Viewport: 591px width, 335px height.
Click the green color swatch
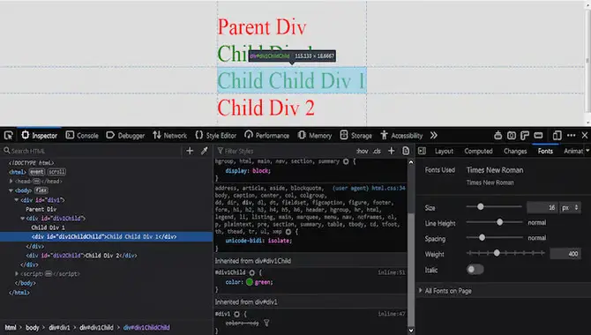click(x=249, y=282)
